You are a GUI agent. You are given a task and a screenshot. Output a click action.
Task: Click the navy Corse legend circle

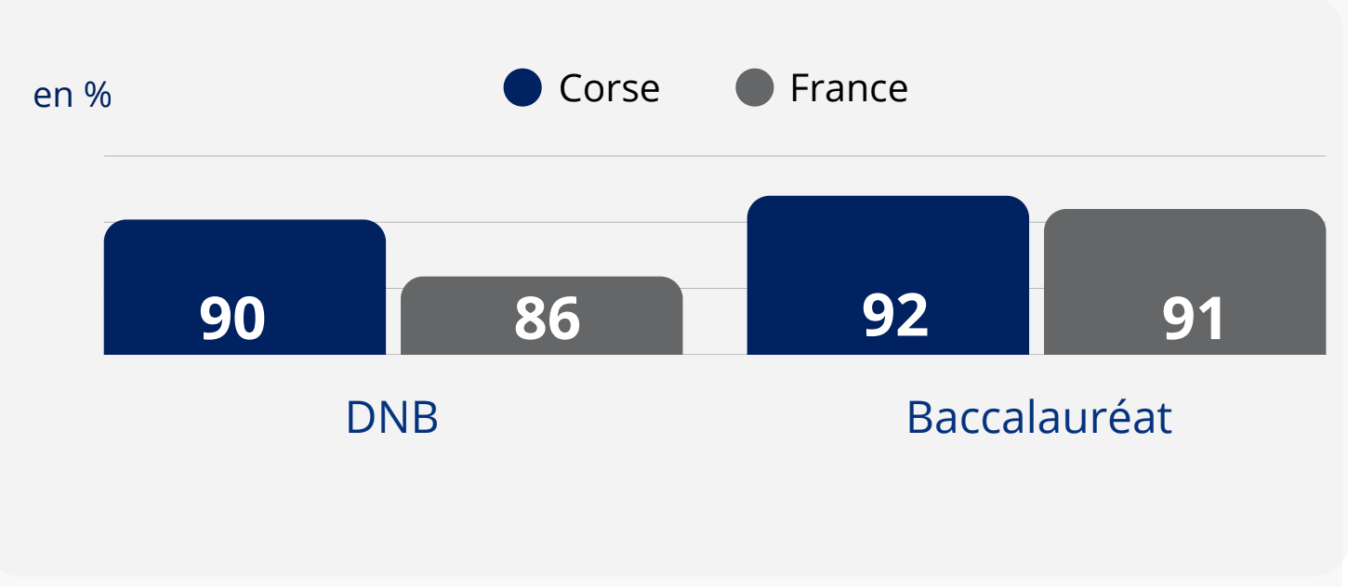click(x=522, y=88)
